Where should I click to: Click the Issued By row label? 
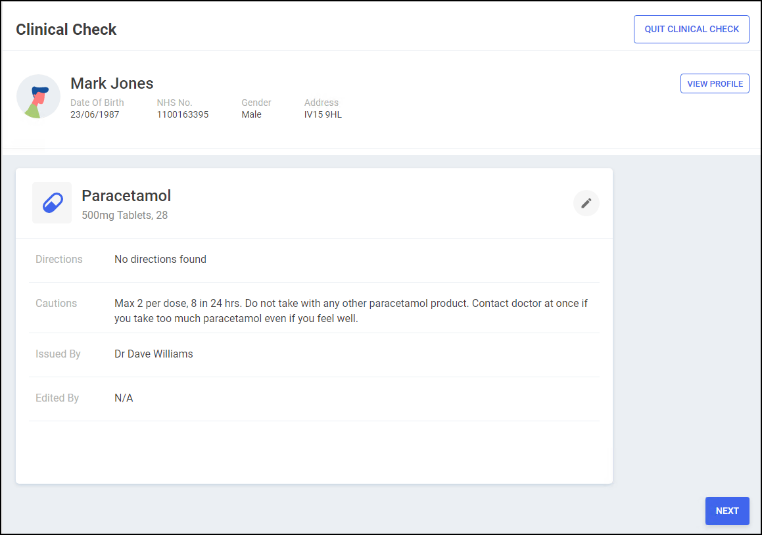click(58, 354)
